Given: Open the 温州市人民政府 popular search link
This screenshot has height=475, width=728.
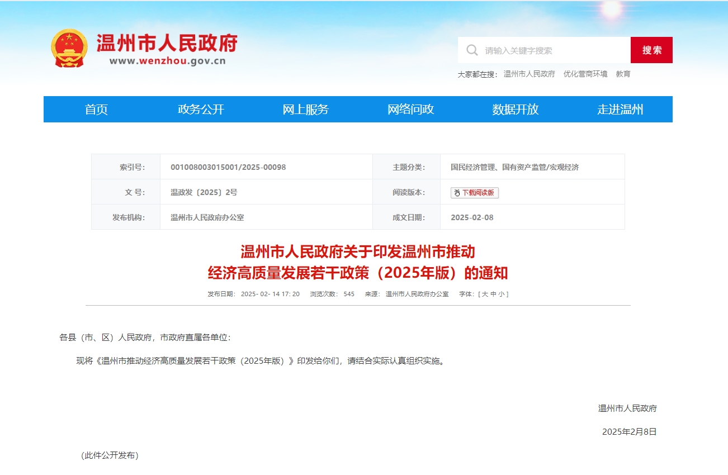Looking at the screenshot, I should (529, 74).
